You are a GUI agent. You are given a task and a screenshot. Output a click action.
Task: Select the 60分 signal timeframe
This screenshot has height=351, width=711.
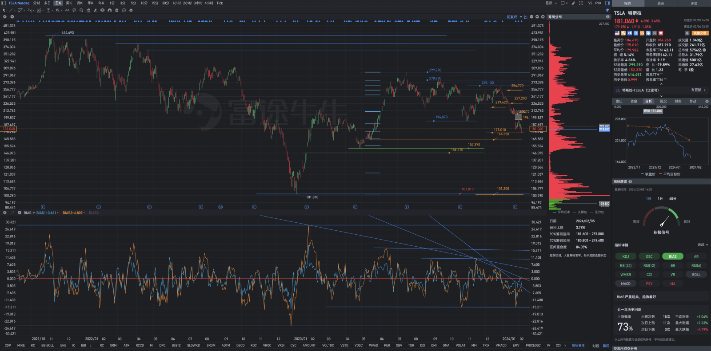(x=673, y=199)
